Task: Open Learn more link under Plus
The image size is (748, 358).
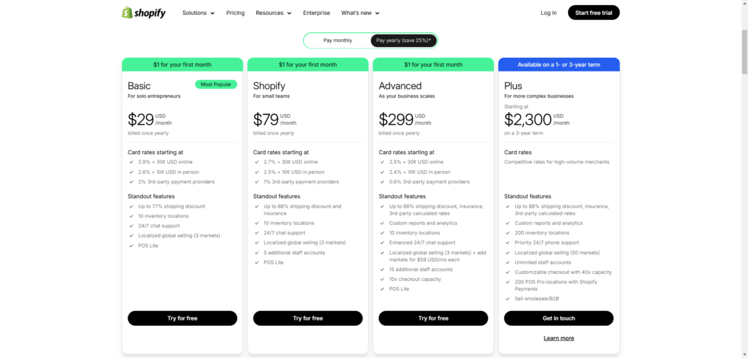Action: (559, 338)
